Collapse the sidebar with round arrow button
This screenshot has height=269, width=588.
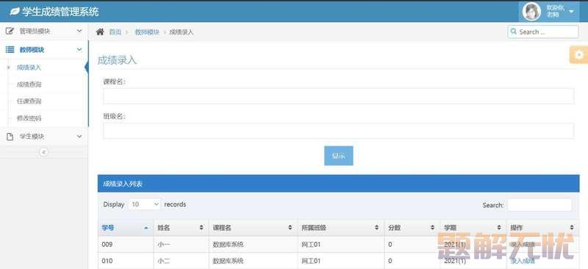point(44,152)
